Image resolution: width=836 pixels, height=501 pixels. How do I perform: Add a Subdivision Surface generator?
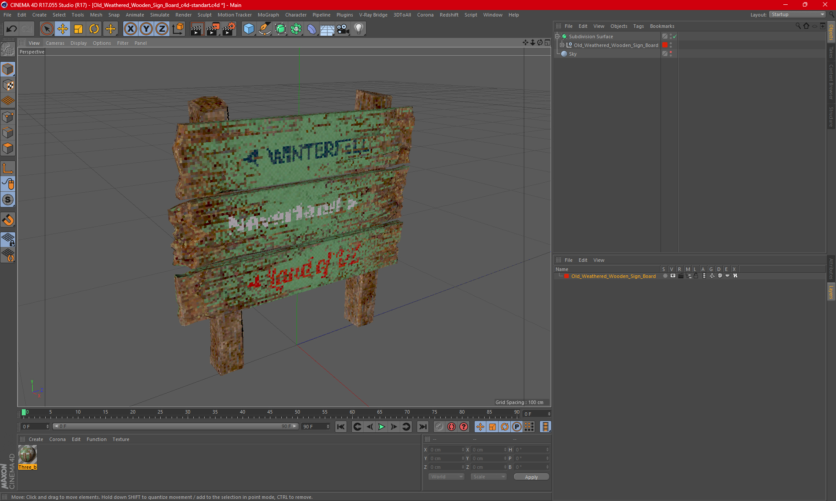280,29
